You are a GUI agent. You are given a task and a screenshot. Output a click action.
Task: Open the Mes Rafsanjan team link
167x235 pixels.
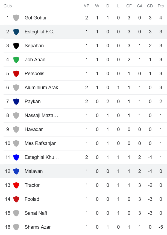click(40, 143)
